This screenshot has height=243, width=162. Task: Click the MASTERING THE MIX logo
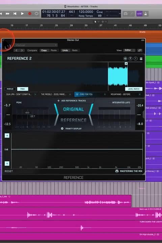129,171
